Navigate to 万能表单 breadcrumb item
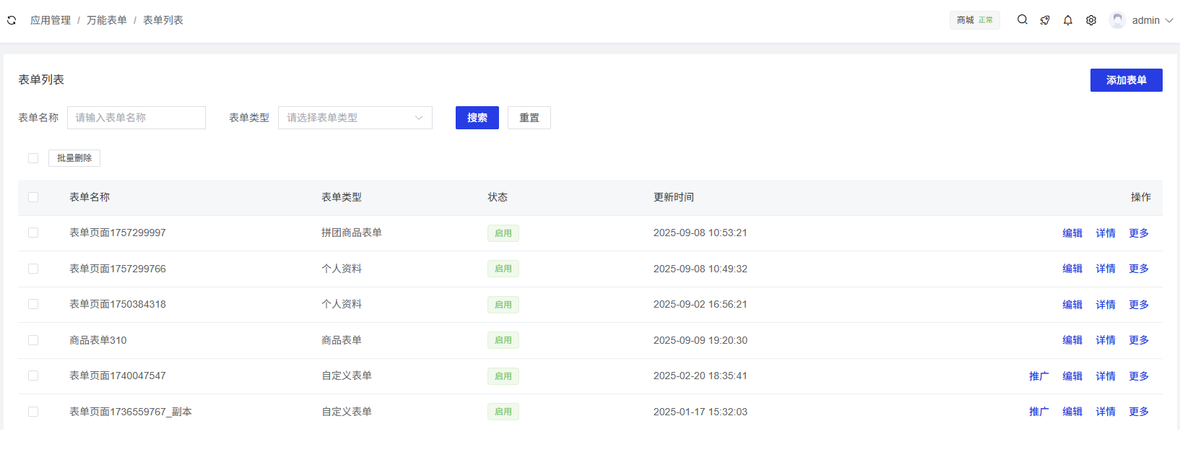Screen dimensions: 1180x468 [107, 20]
